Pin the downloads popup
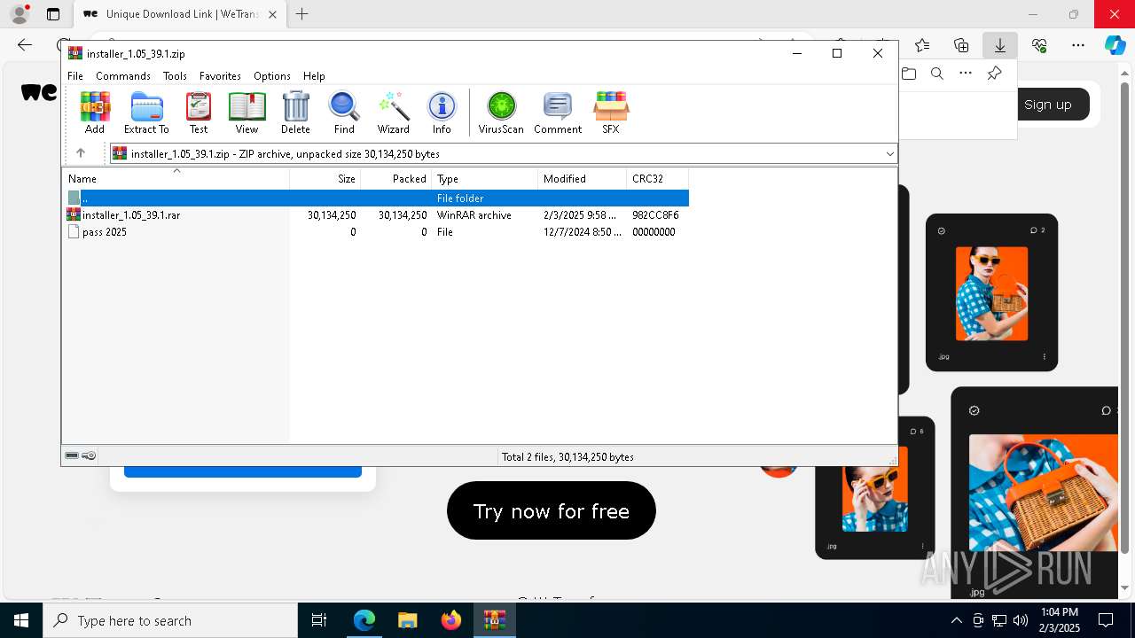 [x=994, y=74]
